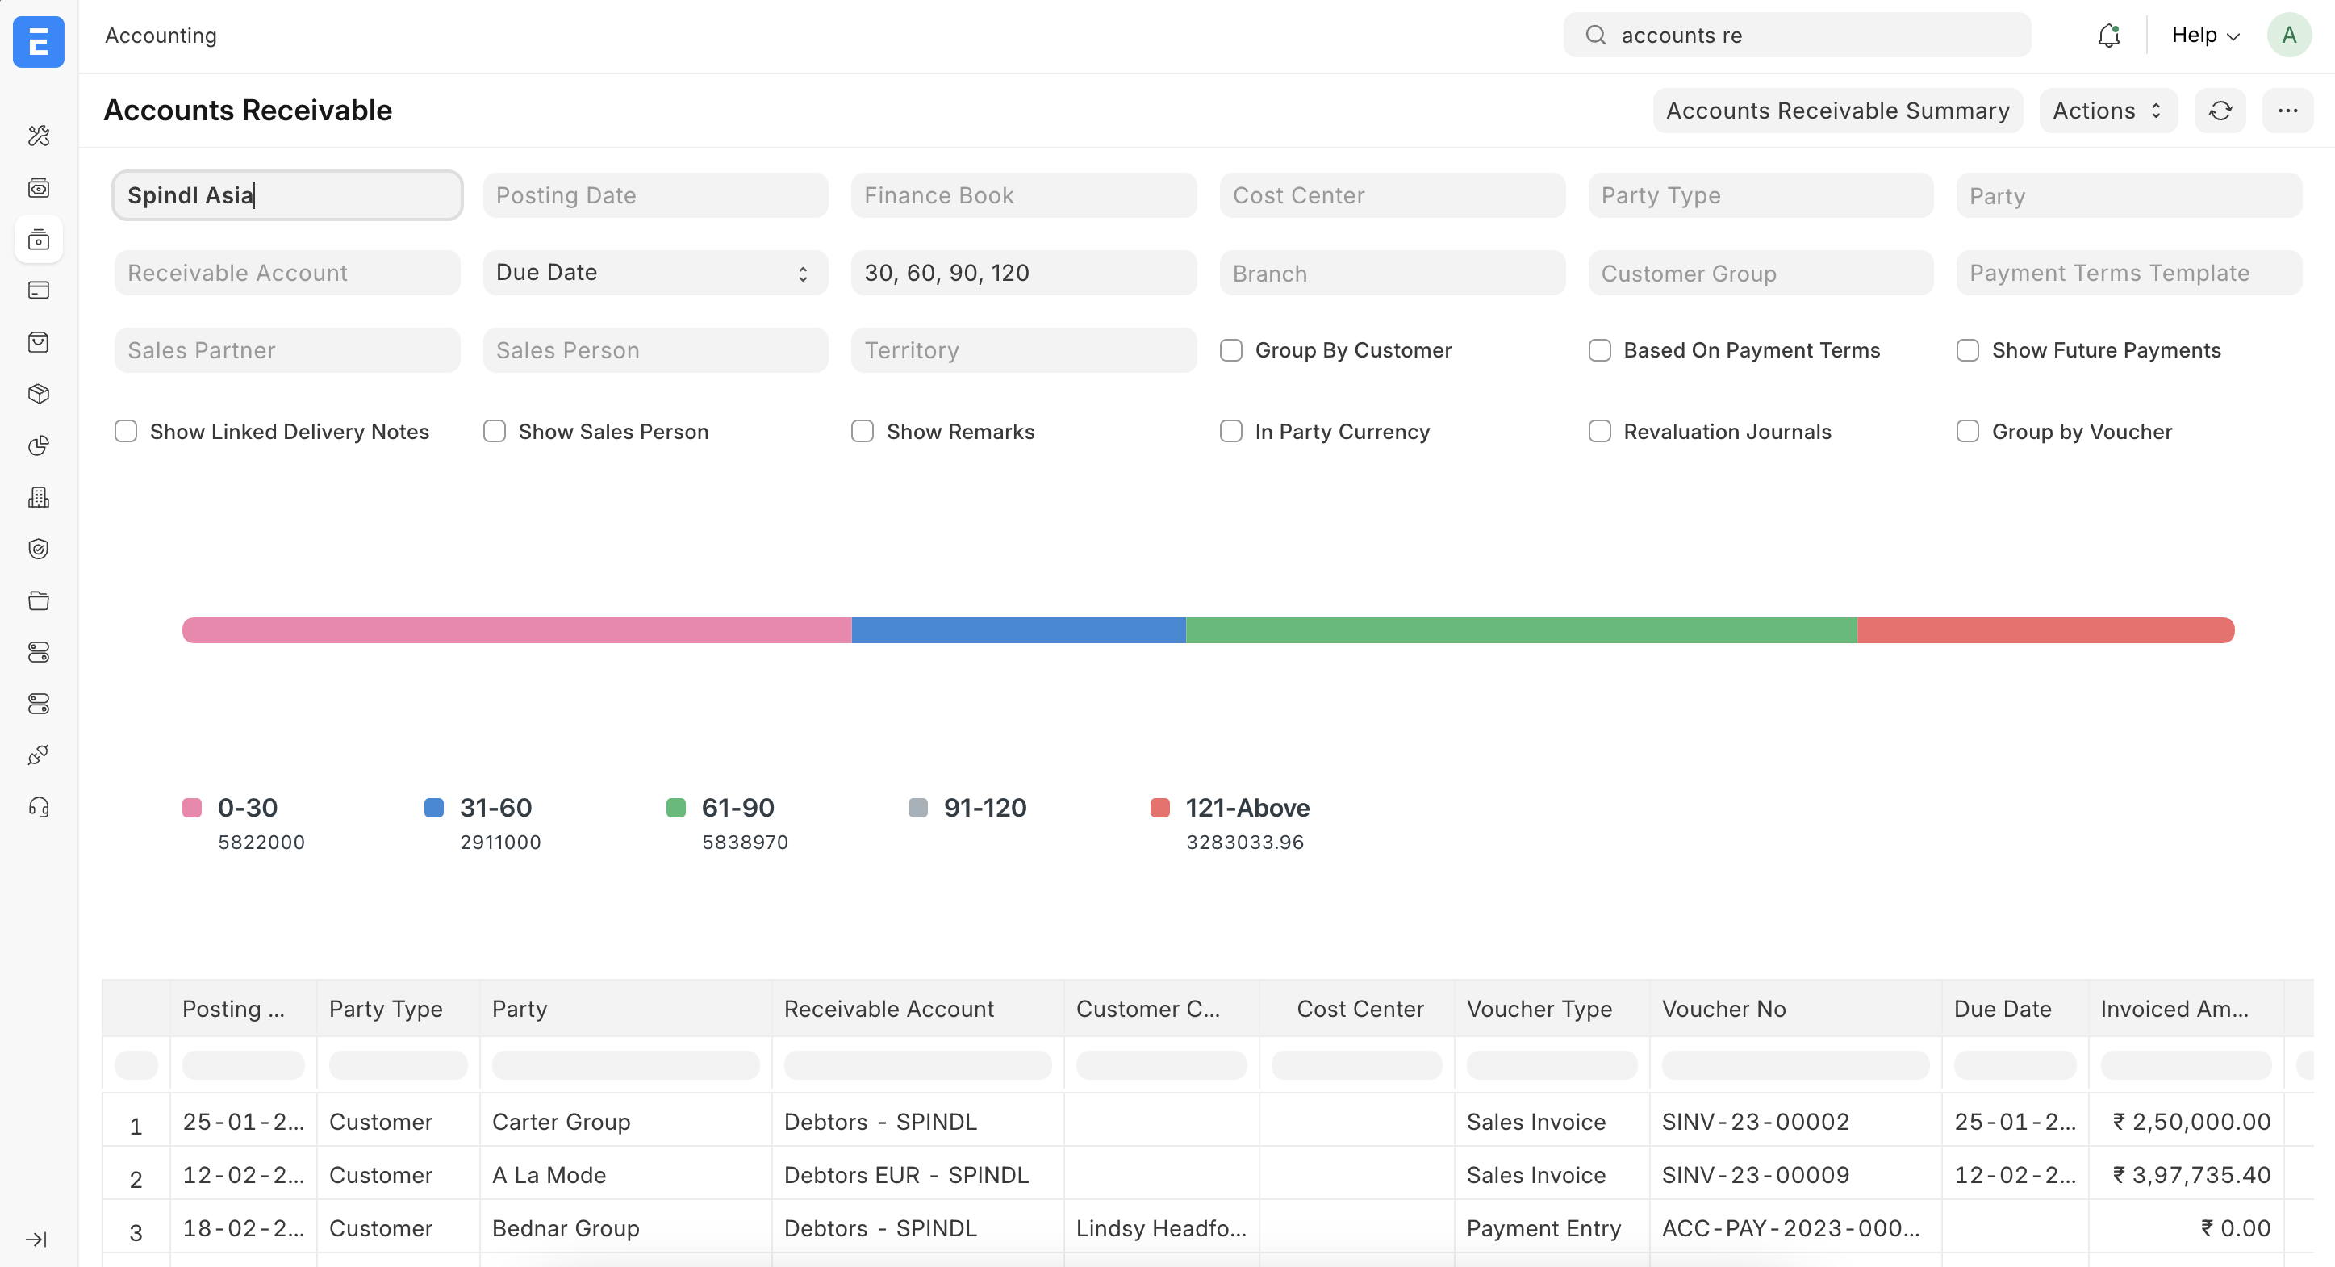Viewport: 2335px width, 1267px height.
Task: Click the 0-30 aging legend swatch
Action: pyautogui.click(x=191, y=807)
